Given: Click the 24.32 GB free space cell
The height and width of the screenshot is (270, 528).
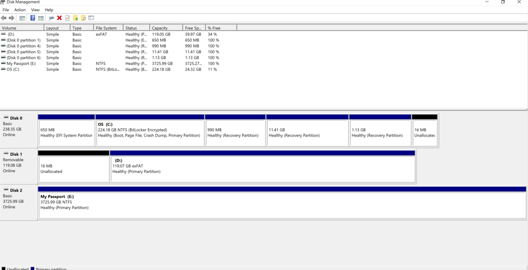Looking at the screenshot, I should [193, 69].
